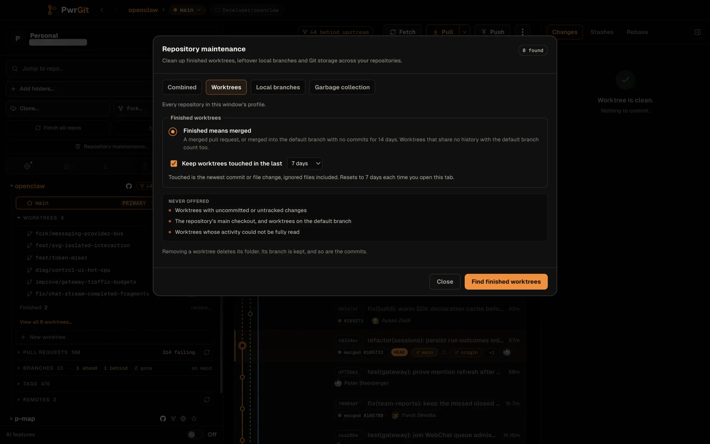Click the Push button
710x444 pixels.
coord(492,32)
